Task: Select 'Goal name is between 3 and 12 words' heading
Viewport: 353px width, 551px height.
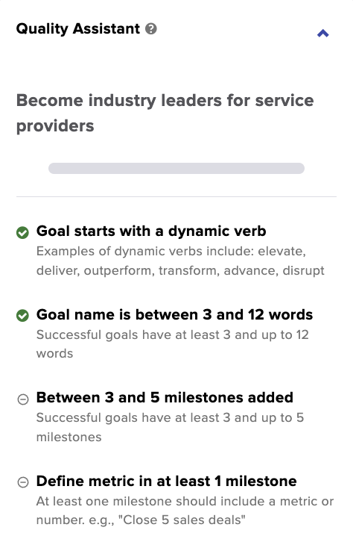Action: (174, 314)
